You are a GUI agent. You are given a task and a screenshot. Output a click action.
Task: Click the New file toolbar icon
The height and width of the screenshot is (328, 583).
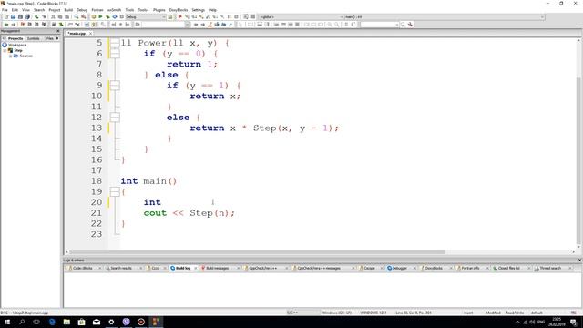pos(6,16)
